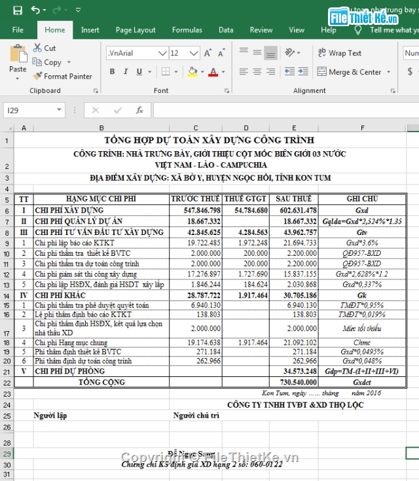Viewport: 419px width, 481px height.
Task: Click Increase Indent icon
Action: coord(303,72)
